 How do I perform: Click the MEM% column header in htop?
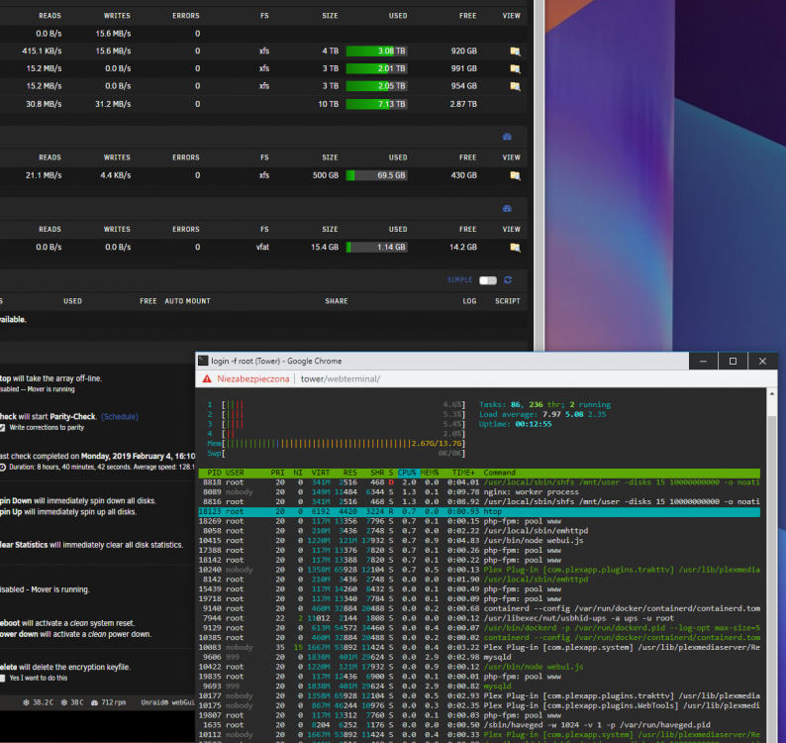click(429, 473)
